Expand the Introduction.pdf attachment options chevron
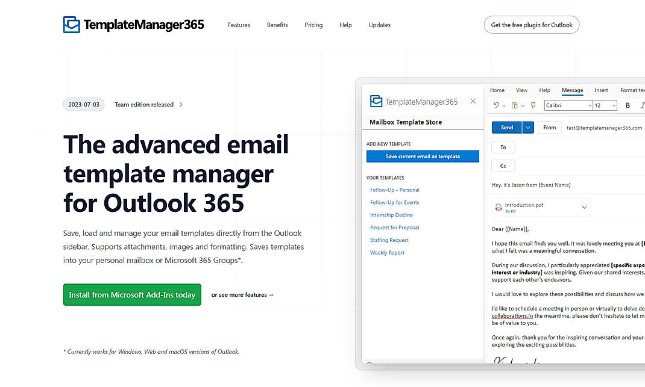The image size is (645, 387). click(584, 208)
